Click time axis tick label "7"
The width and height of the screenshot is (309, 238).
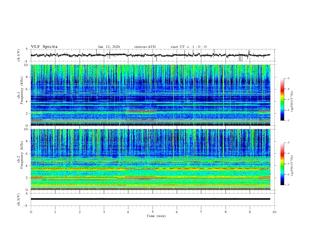201,212
